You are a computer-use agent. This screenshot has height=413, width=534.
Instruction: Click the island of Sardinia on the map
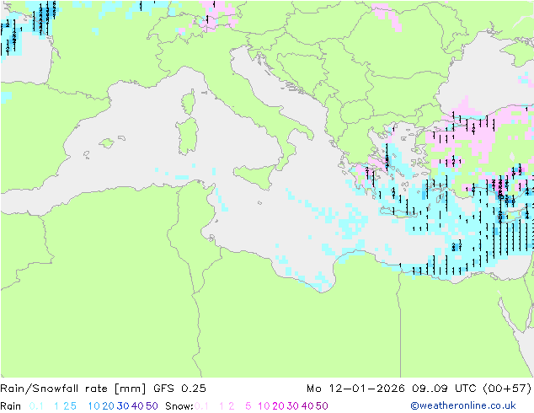(x=187, y=137)
